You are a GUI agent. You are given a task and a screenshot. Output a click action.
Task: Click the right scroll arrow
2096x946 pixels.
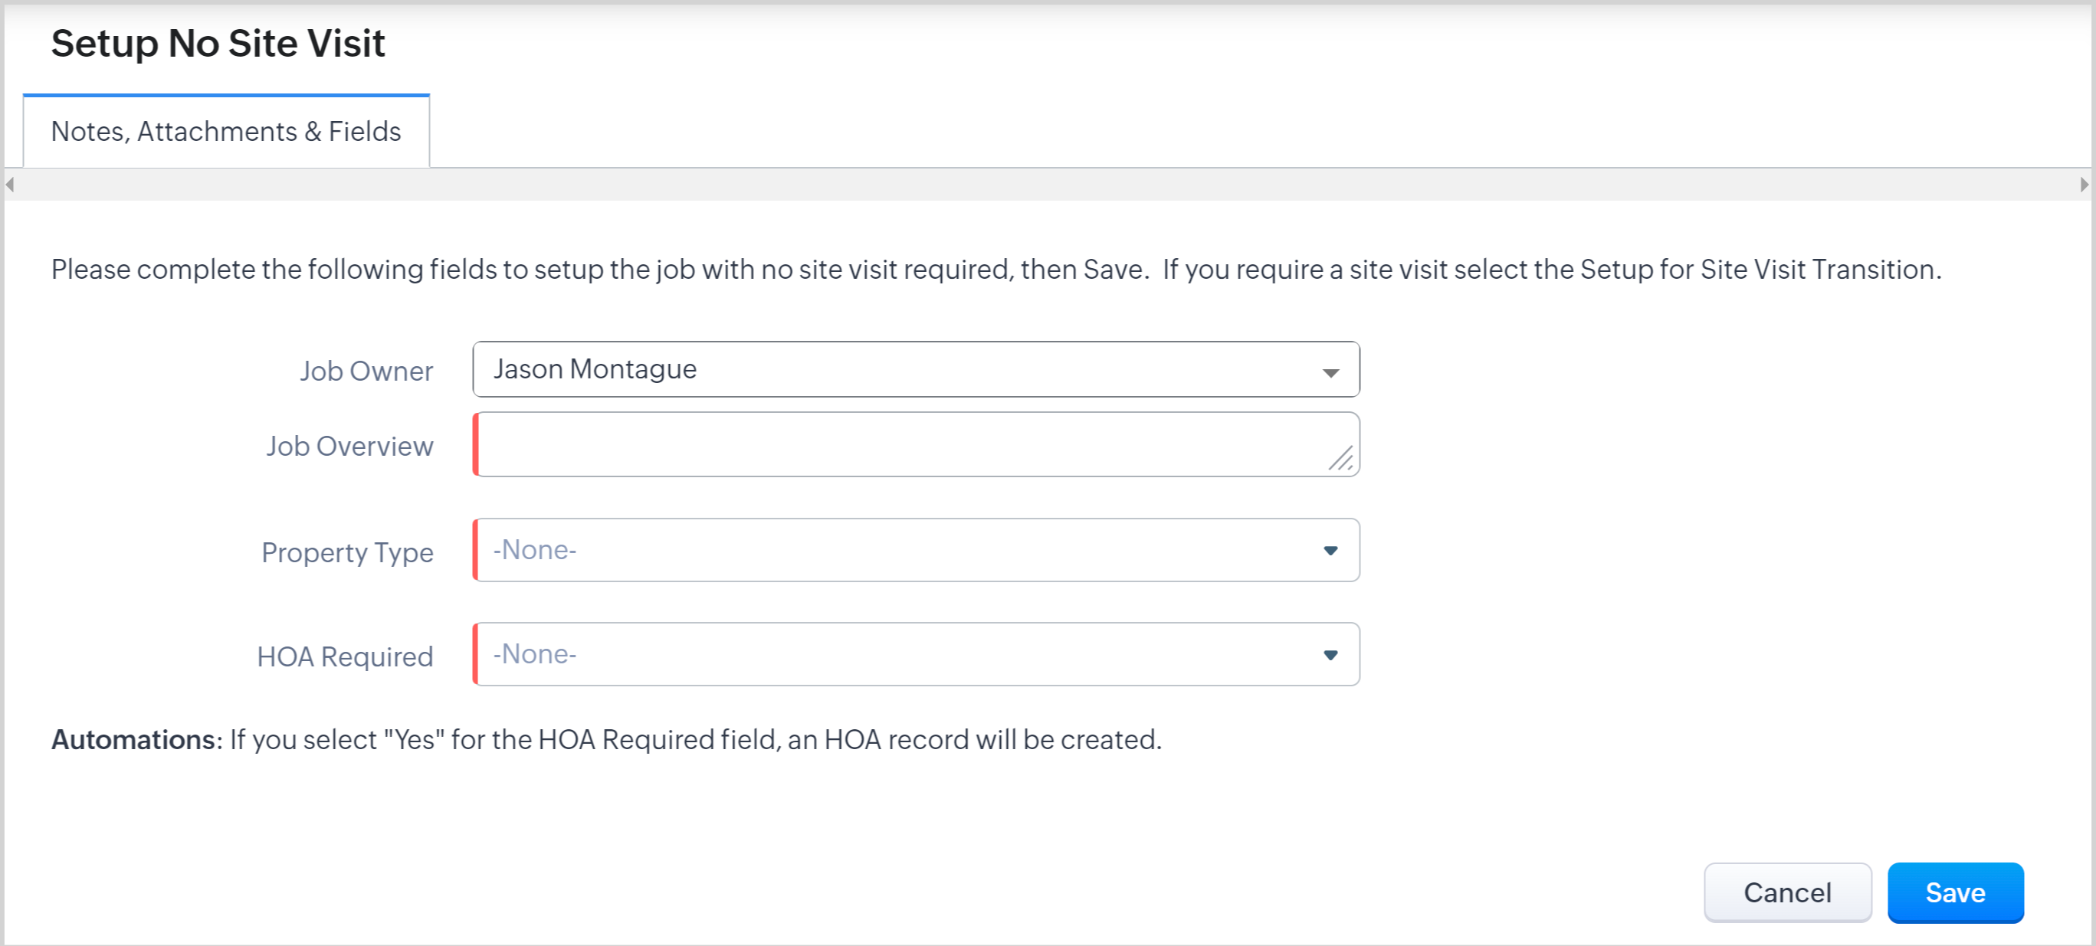coord(2083,185)
